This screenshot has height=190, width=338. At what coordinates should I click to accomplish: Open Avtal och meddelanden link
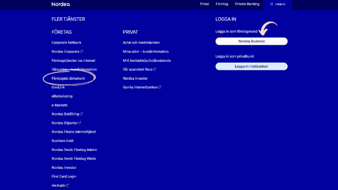[141, 43]
